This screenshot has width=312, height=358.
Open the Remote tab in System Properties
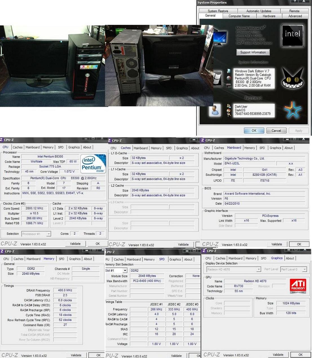coord(294,11)
